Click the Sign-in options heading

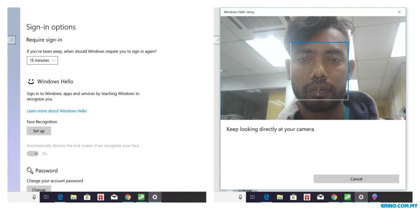point(51,27)
